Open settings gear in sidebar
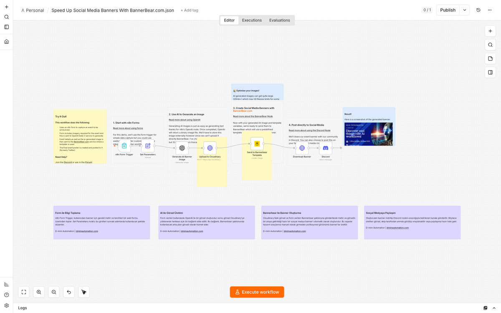 (6, 306)
